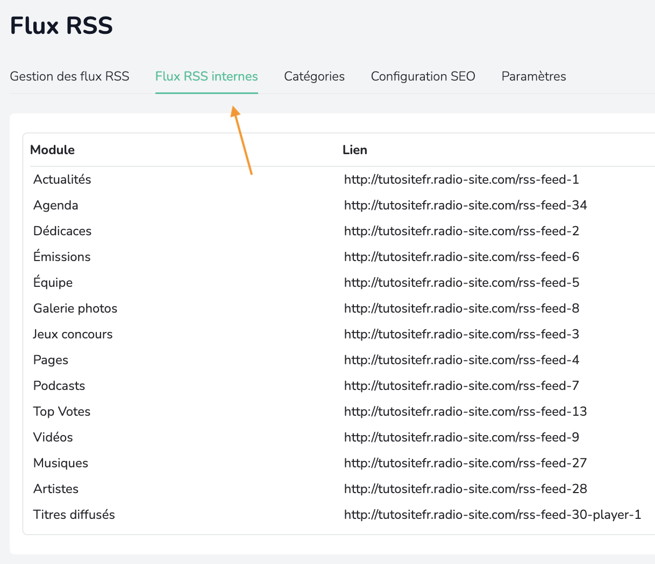Viewport: 655px width, 564px height.
Task: Open the Dédicaces rss-feed-2 URL
Action: [461, 231]
